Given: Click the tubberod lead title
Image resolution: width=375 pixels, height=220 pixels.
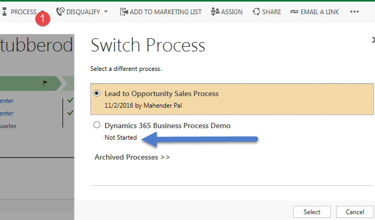Looking at the screenshot, I should click(x=37, y=46).
